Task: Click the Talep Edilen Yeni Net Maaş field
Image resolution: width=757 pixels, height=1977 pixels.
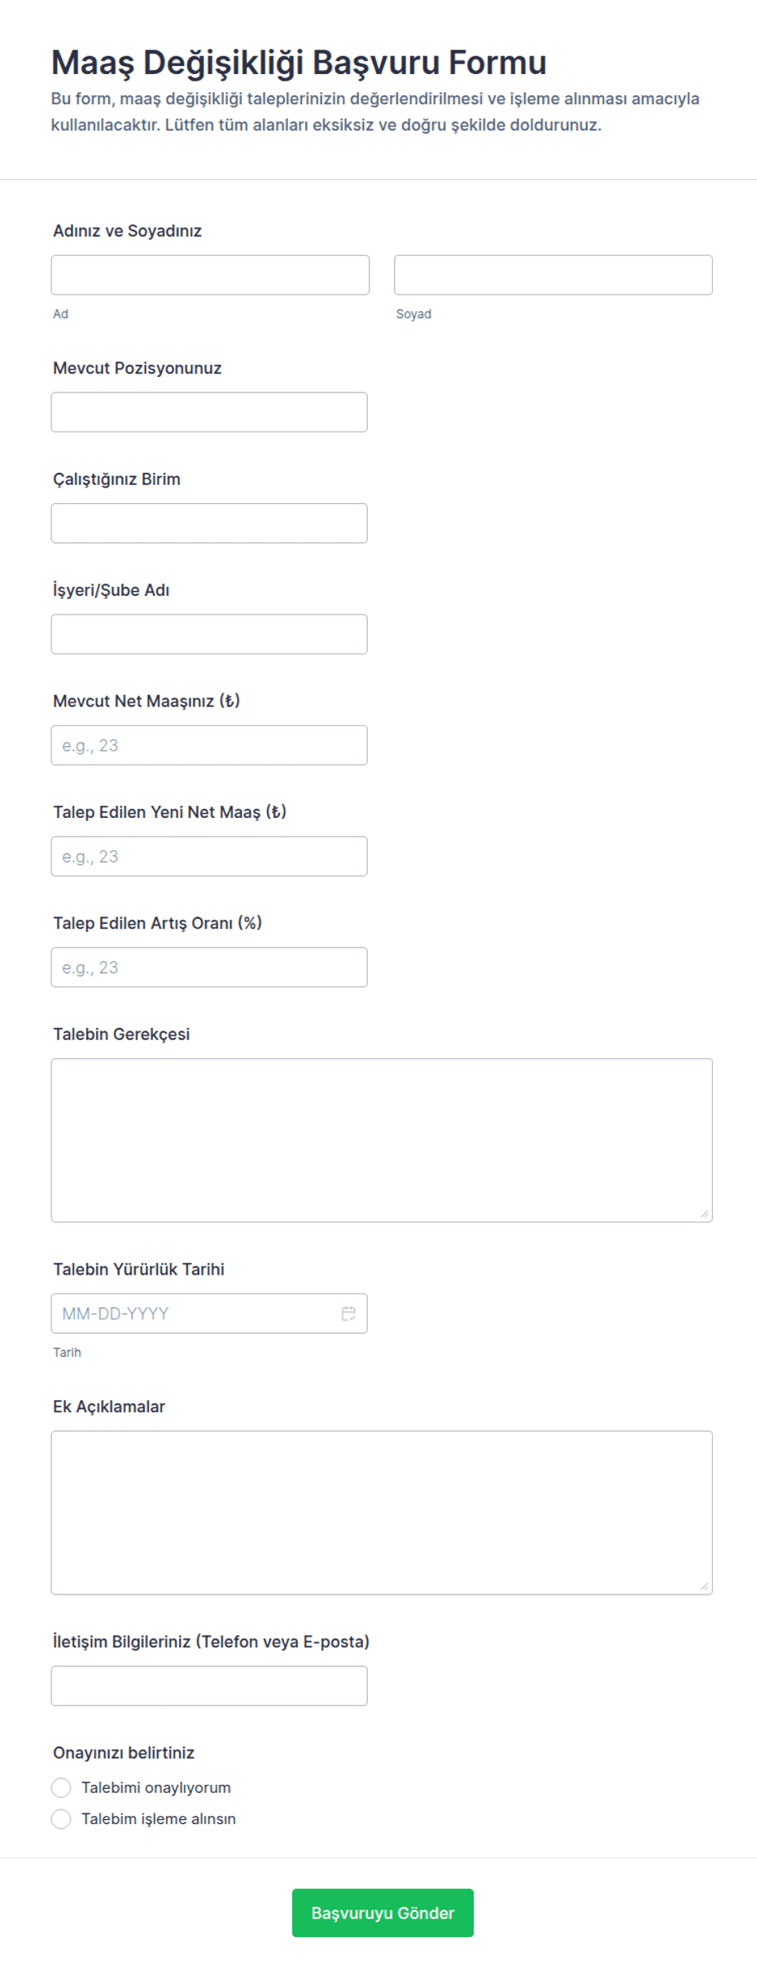Action: tap(209, 856)
